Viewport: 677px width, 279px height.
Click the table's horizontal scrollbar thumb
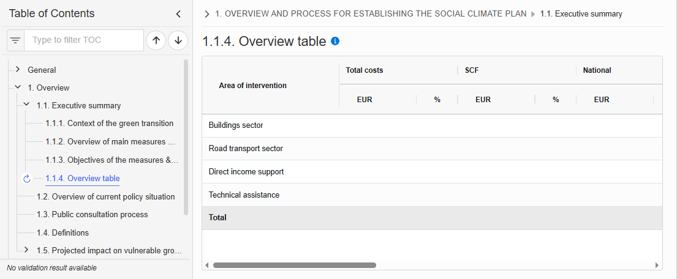tap(295, 265)
